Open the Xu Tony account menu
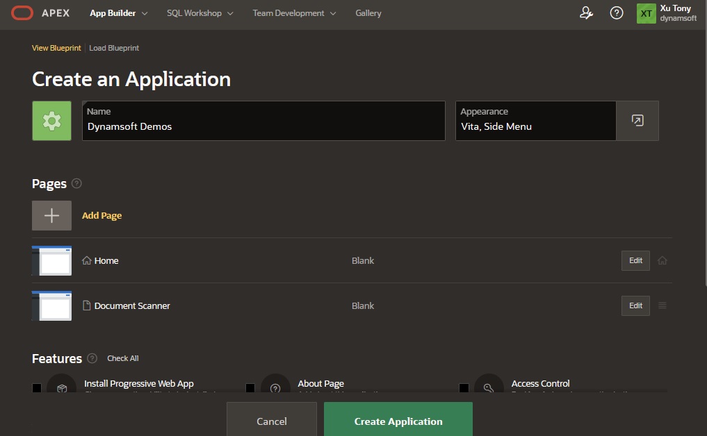Image resolution: width=707 pixels, height=436 pixels. (x=667, y=13)
